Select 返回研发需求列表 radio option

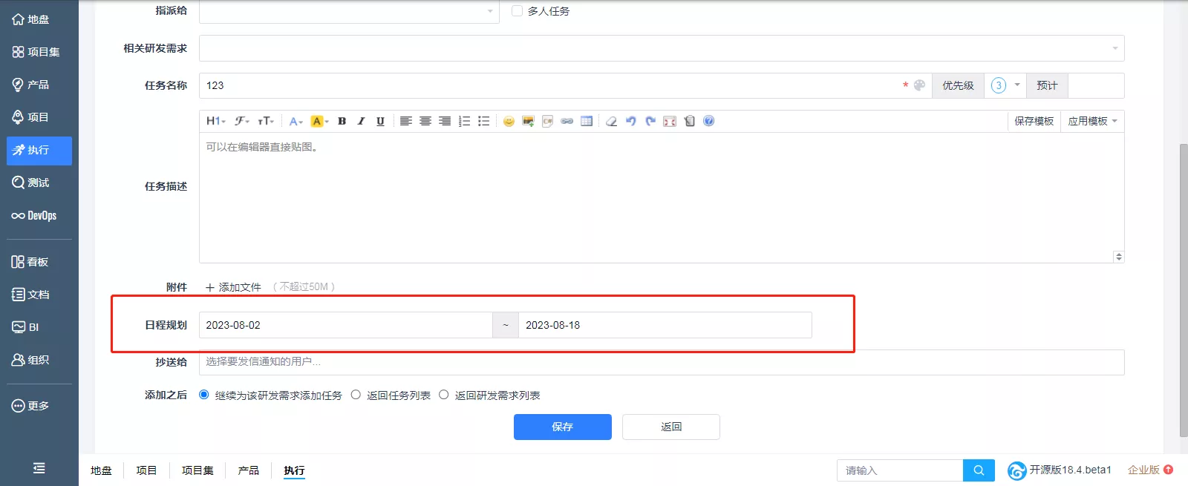pos(443,395)
